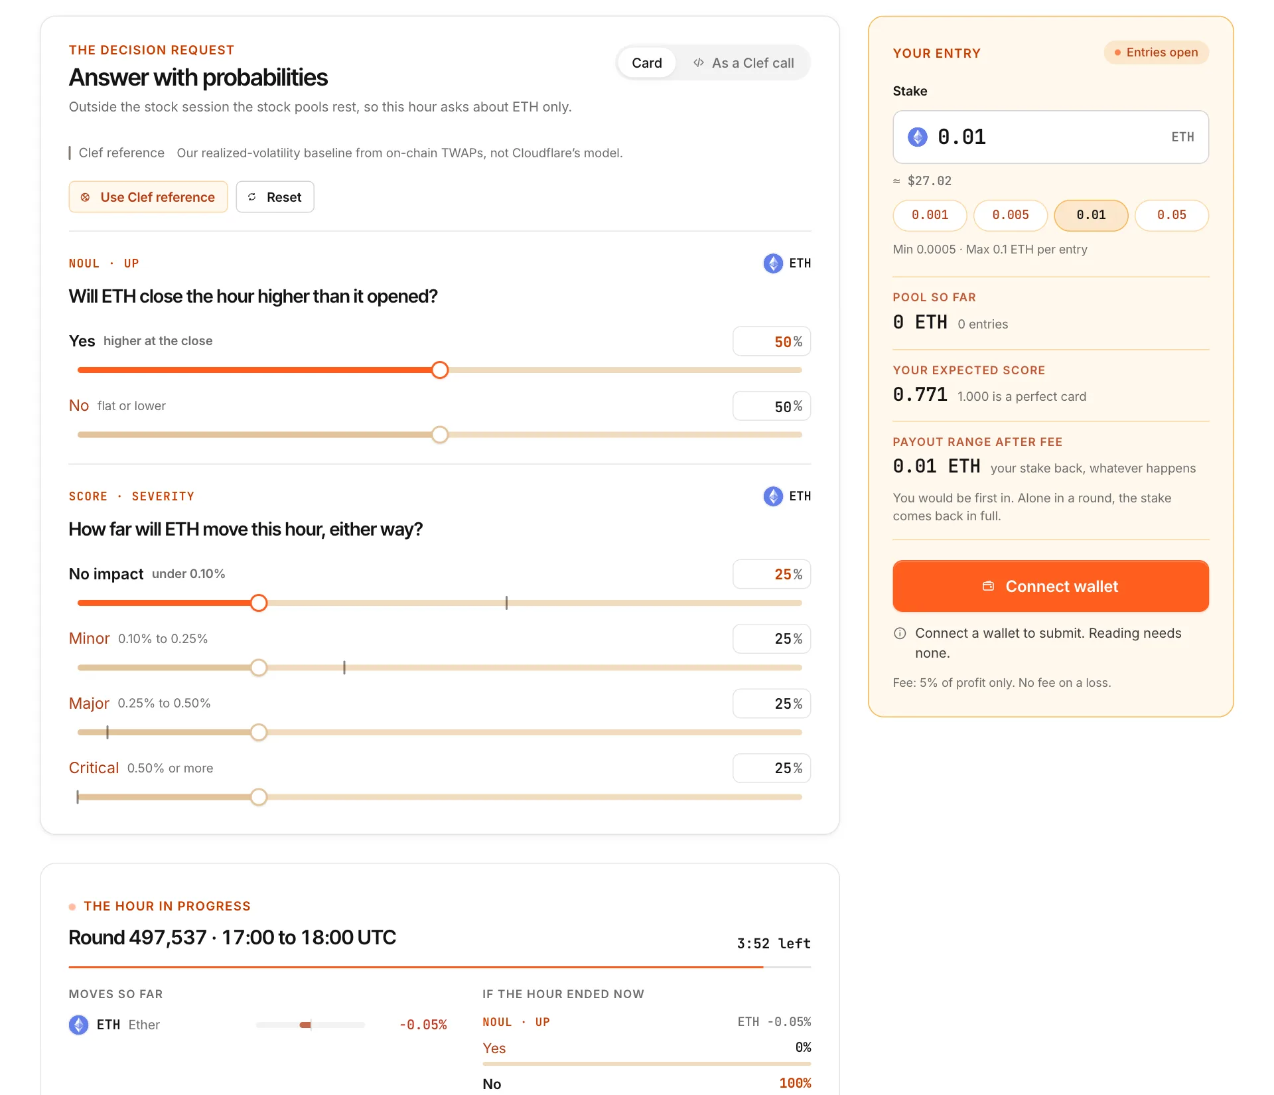Select the 0.05 stake preset

pyautogui.click(x=1172, y=216)
